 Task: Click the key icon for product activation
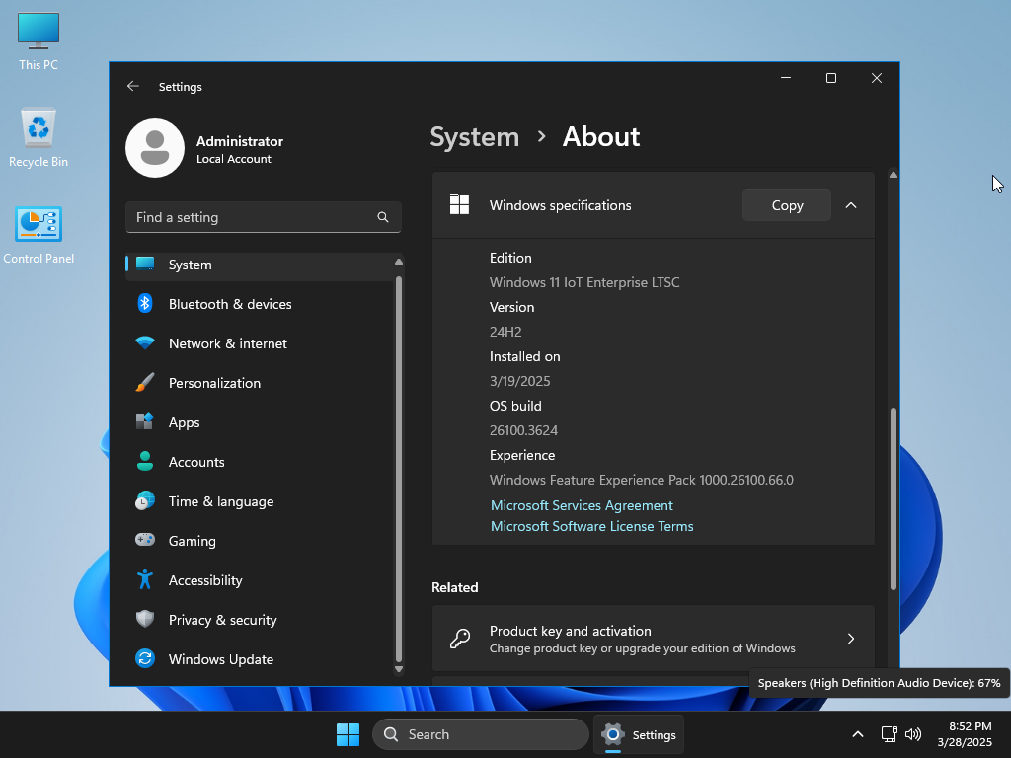click(460, 639)
